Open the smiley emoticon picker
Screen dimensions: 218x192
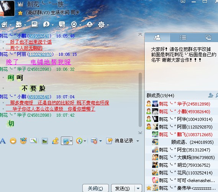pyautogui.click(x=13, y=141)
